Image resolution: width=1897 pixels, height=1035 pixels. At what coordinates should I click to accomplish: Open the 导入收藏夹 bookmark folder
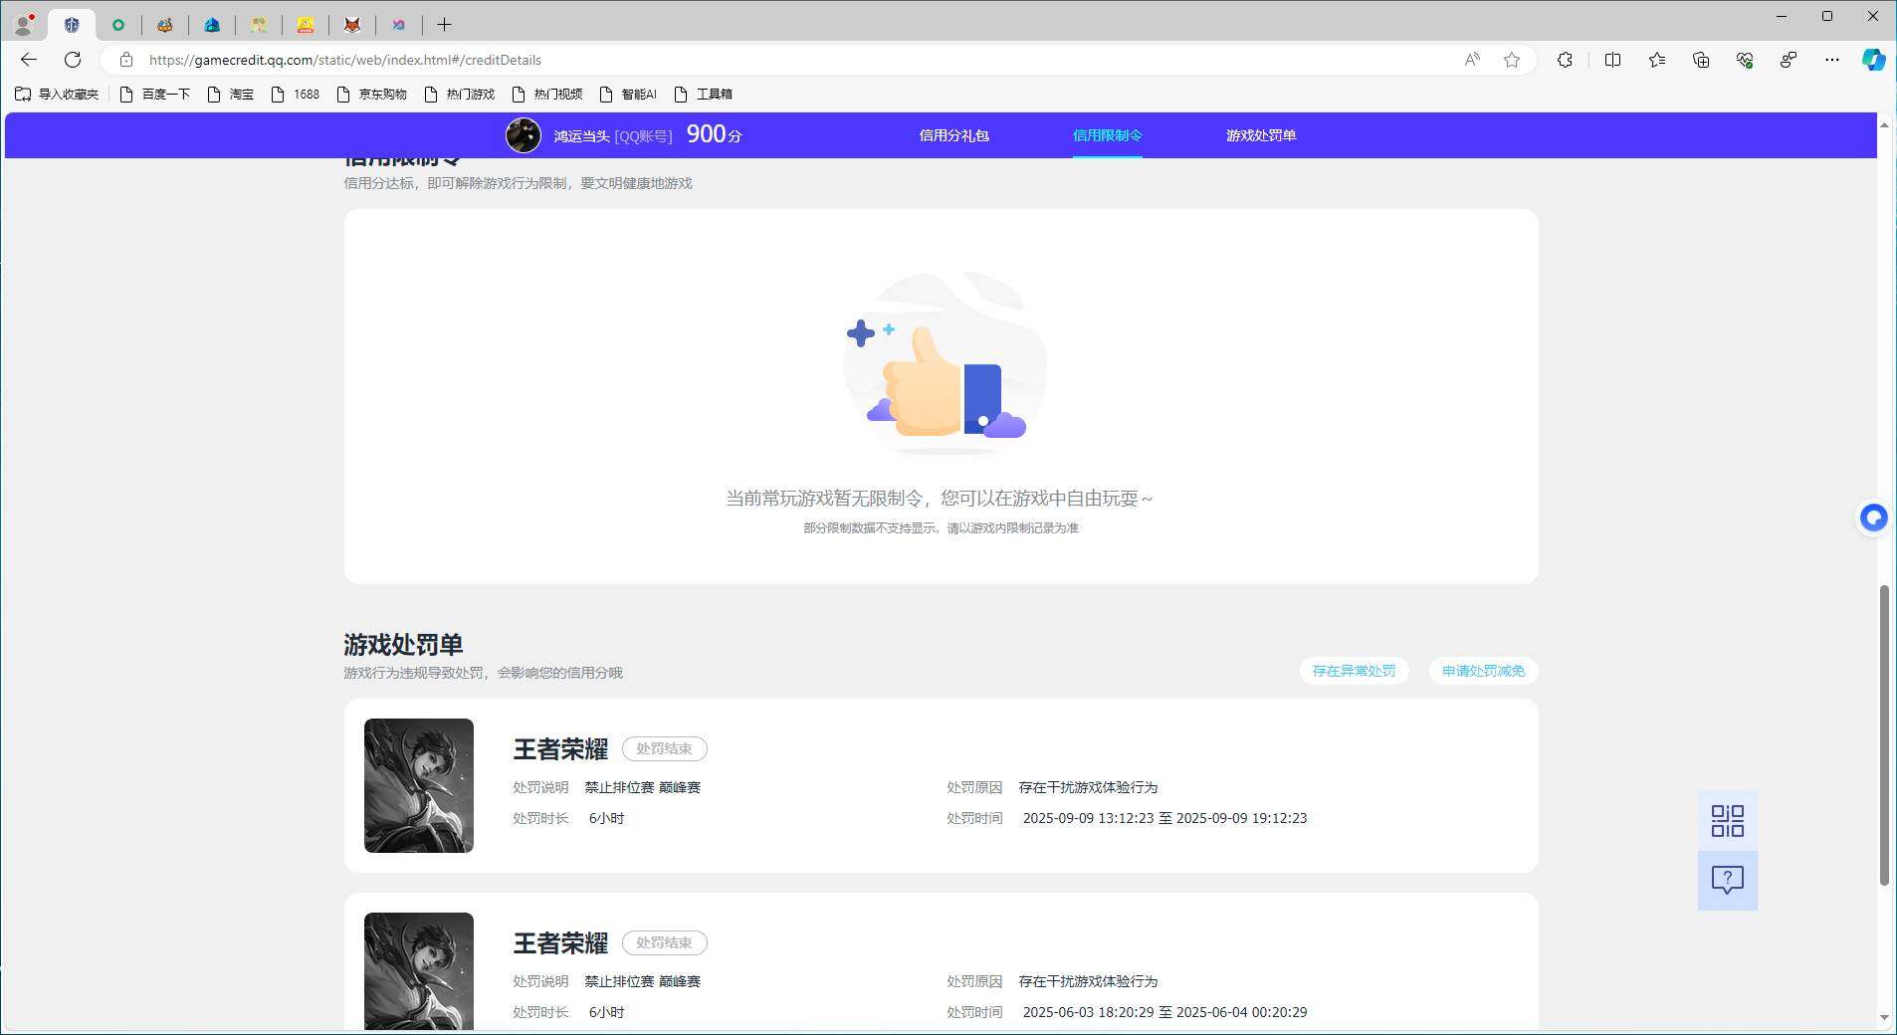click(x=57, y=95)
